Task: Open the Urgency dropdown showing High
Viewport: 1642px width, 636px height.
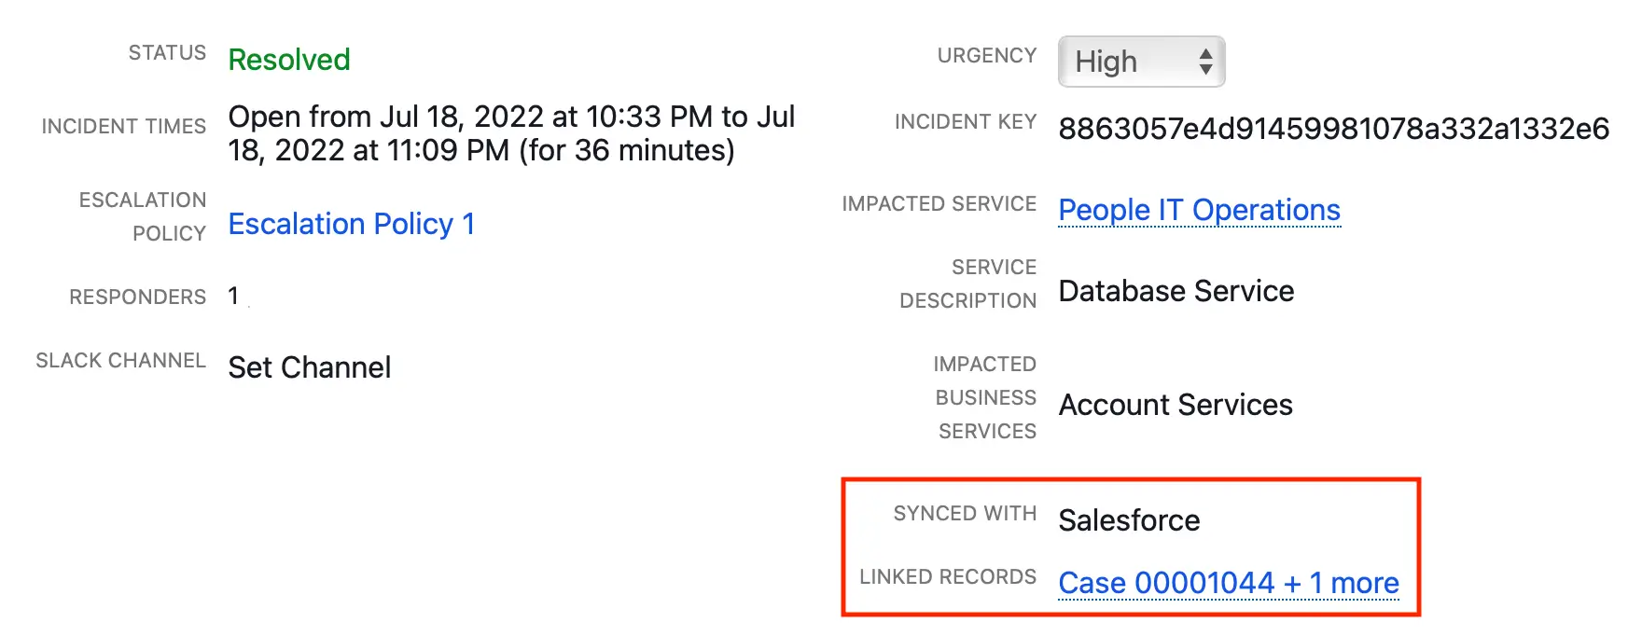Action: click(x=1141, y=62)
